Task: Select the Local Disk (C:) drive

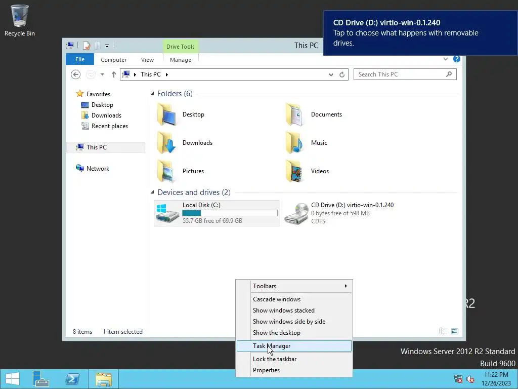Action: pyautogui.click(x=217, y=213)
